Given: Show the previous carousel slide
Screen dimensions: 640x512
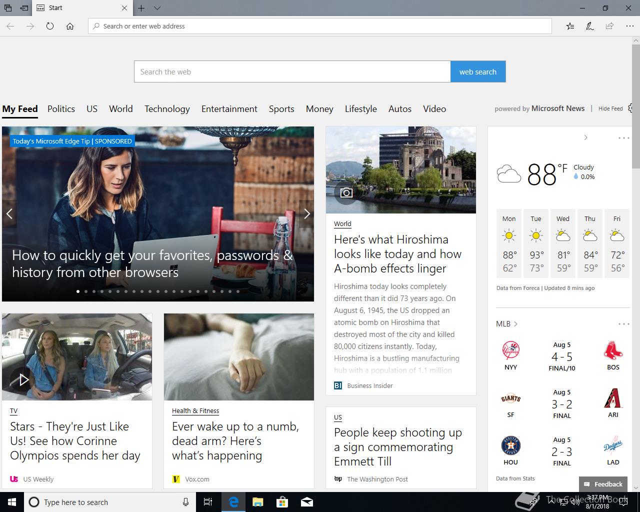Looking at the screenshot, I should pyautogui.click(x=9, y=214).
